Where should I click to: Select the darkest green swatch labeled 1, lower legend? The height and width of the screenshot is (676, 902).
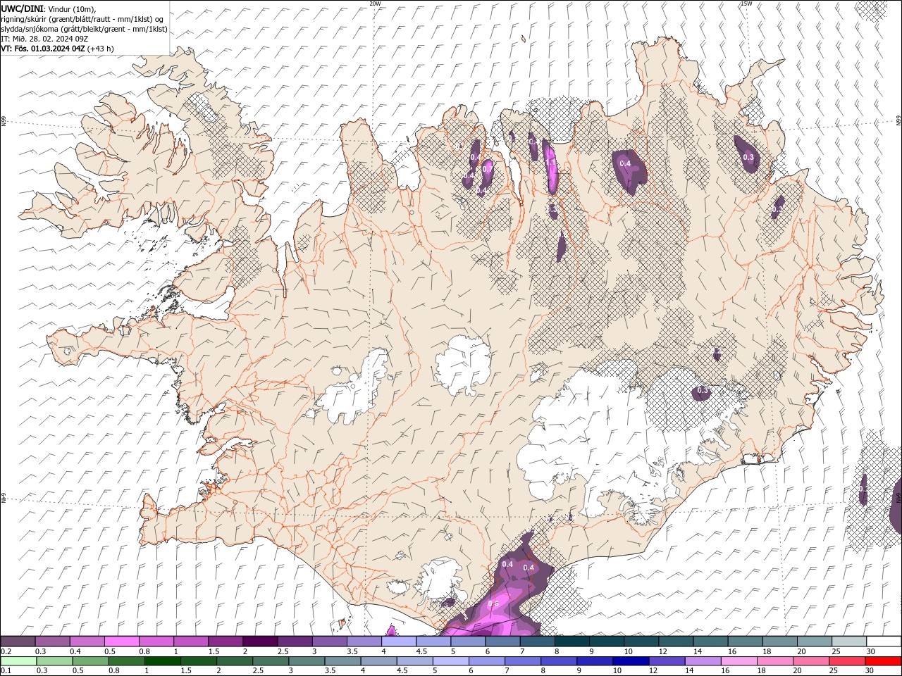pos(162,661)
